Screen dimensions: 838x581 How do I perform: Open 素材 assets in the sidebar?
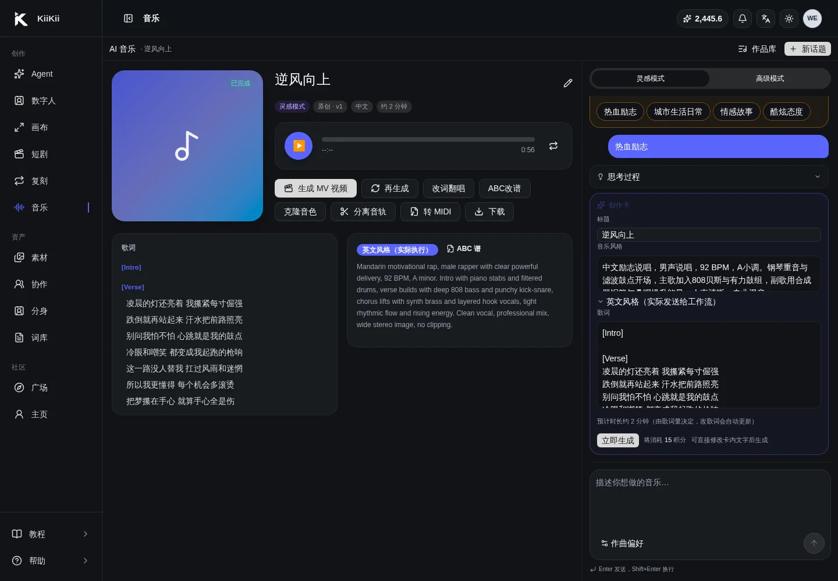pos(51,257)
